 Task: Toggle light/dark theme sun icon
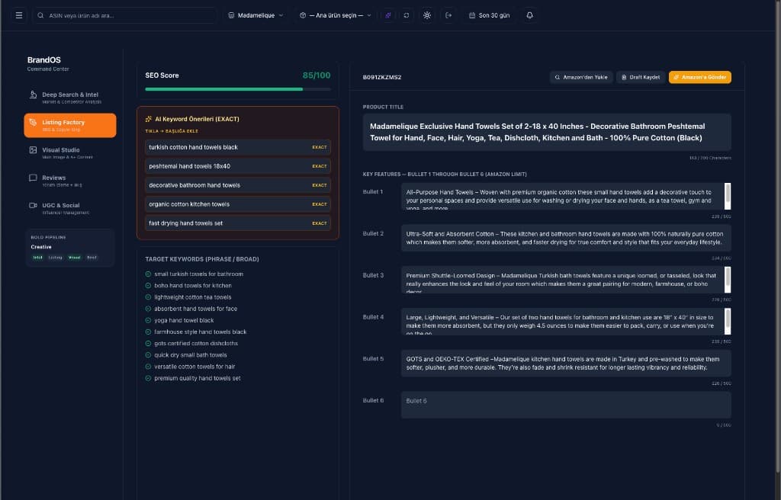coord(427,15)
